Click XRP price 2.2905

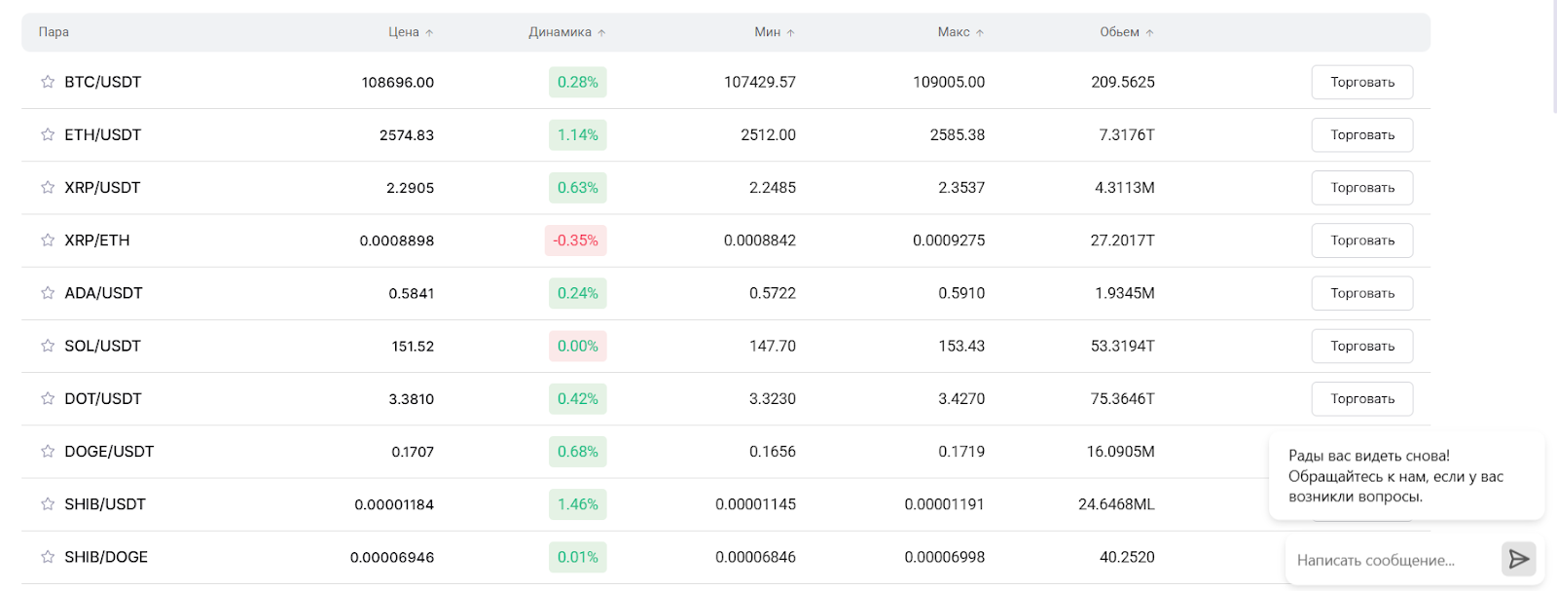pyautogui.click(x=410, y=187)
